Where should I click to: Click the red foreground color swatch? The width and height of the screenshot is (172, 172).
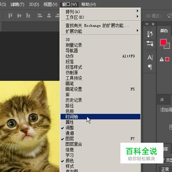coord(163,42)
